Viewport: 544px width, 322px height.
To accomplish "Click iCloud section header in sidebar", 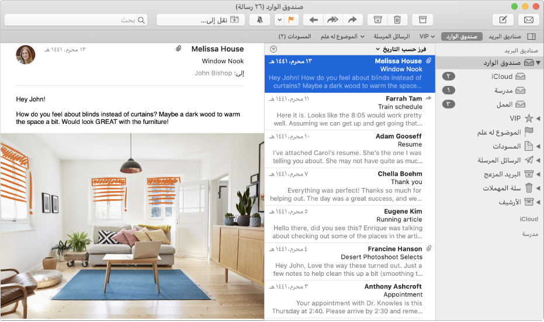I will (x=528, y=219).
